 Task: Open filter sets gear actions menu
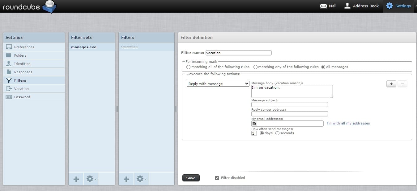pos(91,179)
